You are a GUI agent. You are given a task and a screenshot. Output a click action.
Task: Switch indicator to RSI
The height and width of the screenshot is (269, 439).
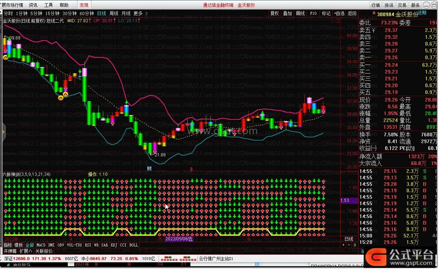click(x=88, y=245)
